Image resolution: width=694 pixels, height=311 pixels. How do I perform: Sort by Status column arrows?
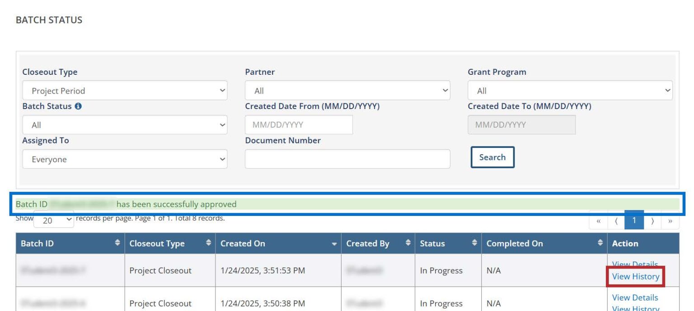click(x=474, y=243)
